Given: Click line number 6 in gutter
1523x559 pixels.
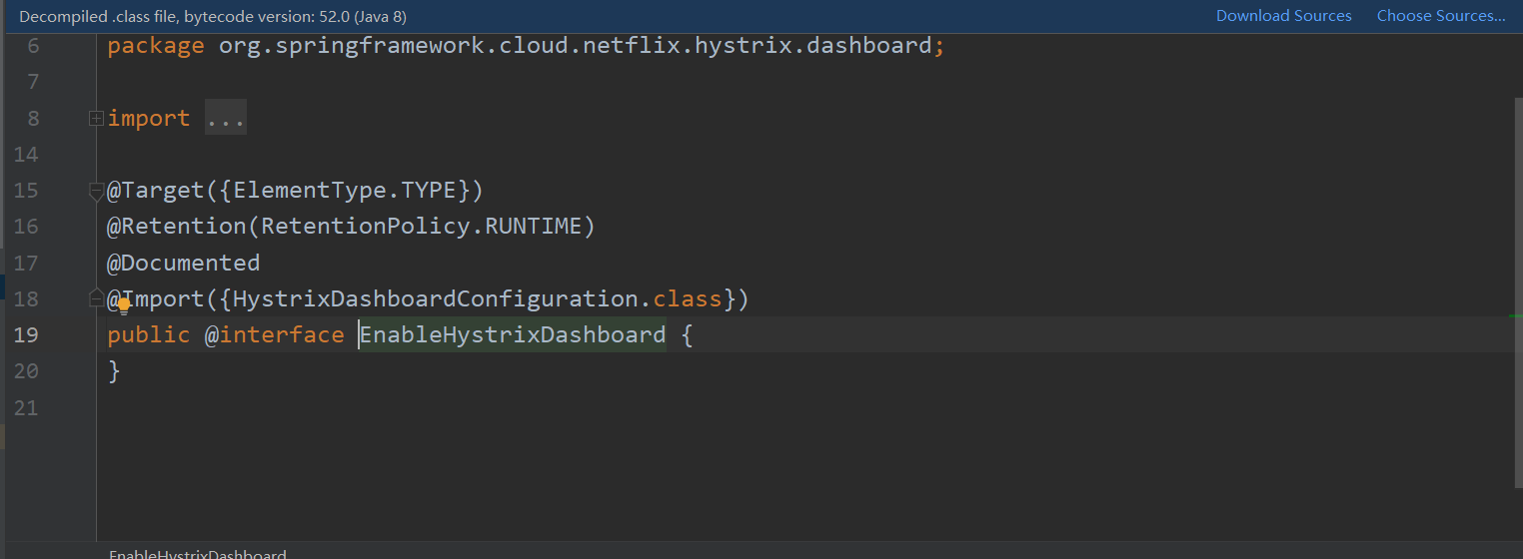Looking at the screenshot, I should 33,46.
